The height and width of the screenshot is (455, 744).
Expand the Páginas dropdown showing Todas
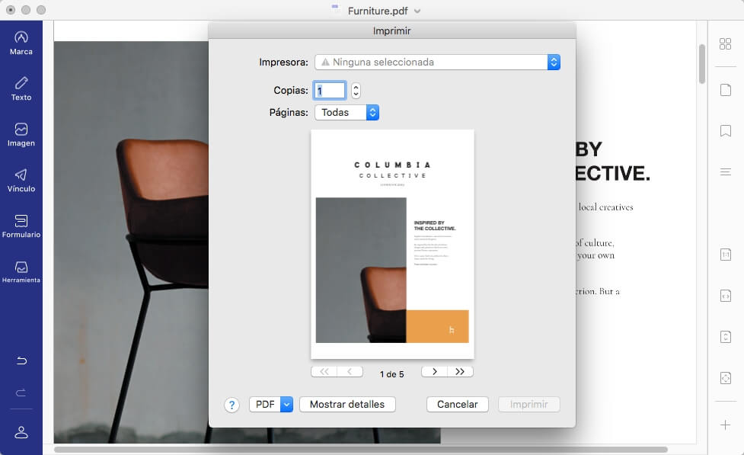click(372, 111)
